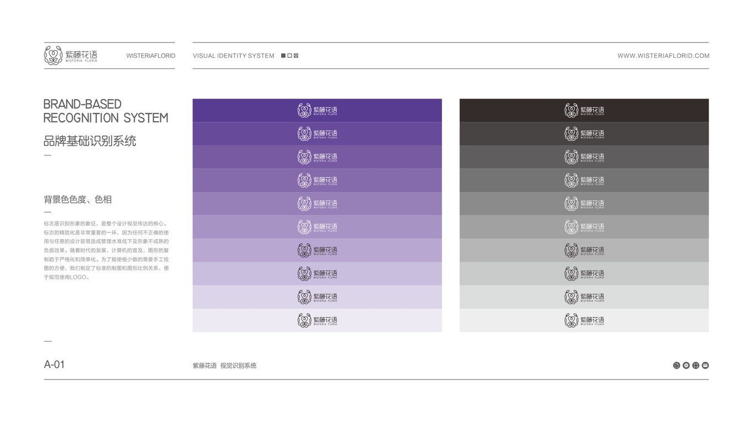Click the 紫藤花语 视觉识别系统 footer text
Screen dimensions: 753x422
point(224,365)
